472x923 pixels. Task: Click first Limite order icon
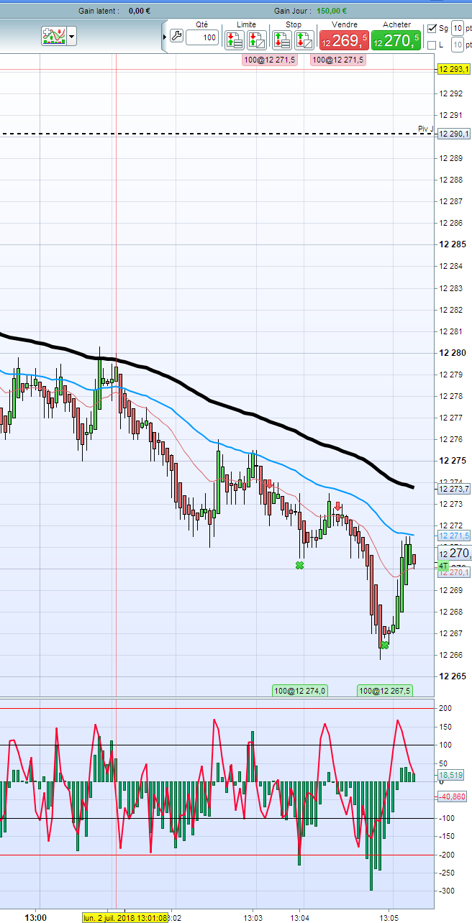(x=234, y=40)
